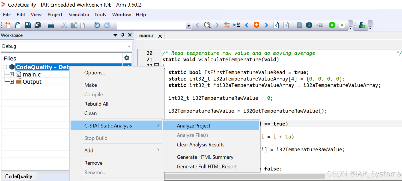402x181 pixels.
Task: Click the Copy toolbar icon
Action: tap(74, 25)
